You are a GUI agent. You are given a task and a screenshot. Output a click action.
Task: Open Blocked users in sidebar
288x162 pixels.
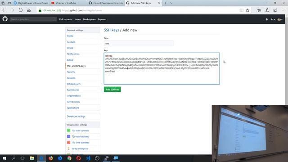click(74, 84)
